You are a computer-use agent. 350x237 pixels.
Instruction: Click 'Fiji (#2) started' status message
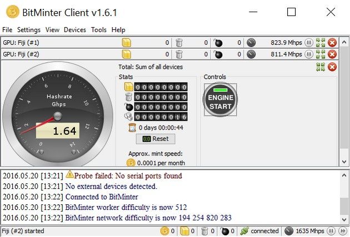[x=23, y=231]
